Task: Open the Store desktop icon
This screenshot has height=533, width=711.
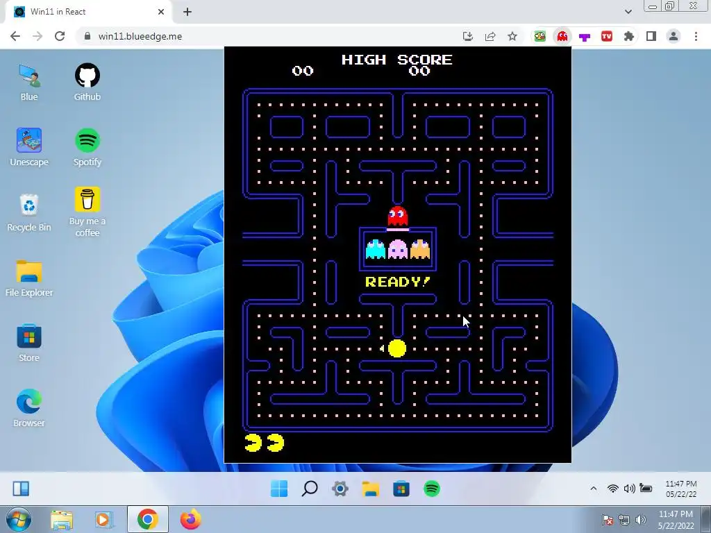Action: 29,343
